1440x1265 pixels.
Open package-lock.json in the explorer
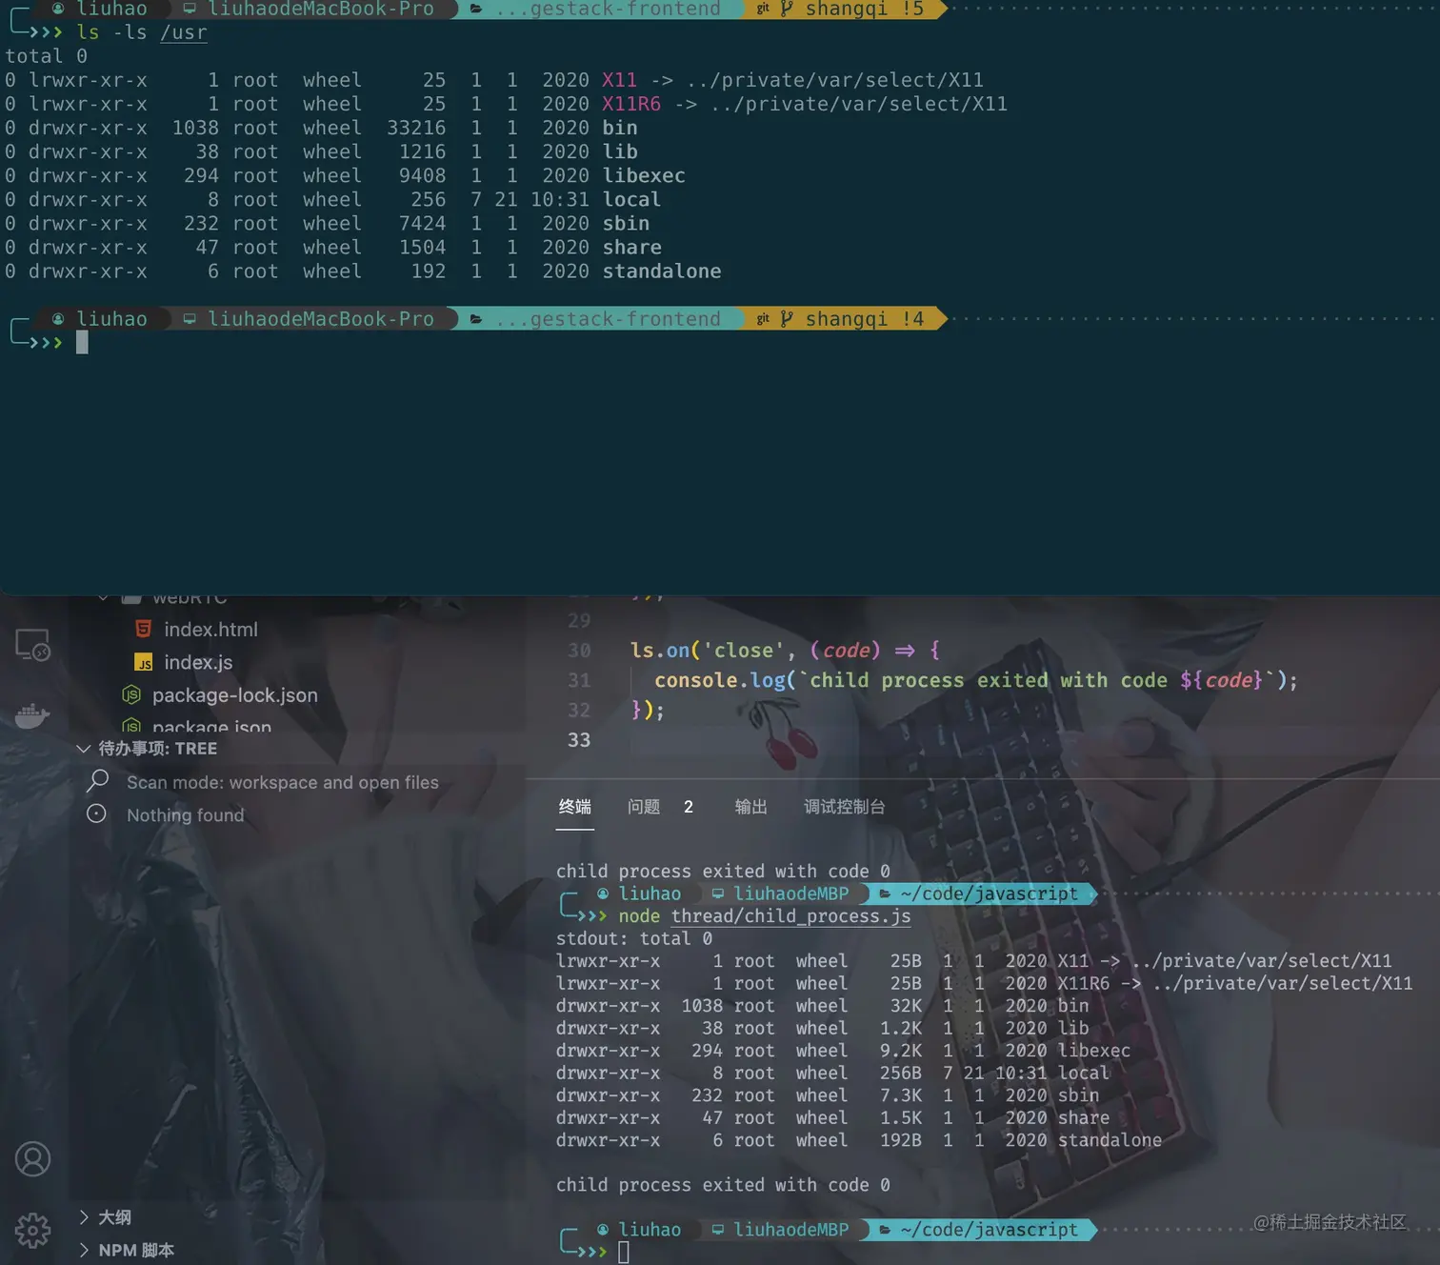click(x=235, y=695)
